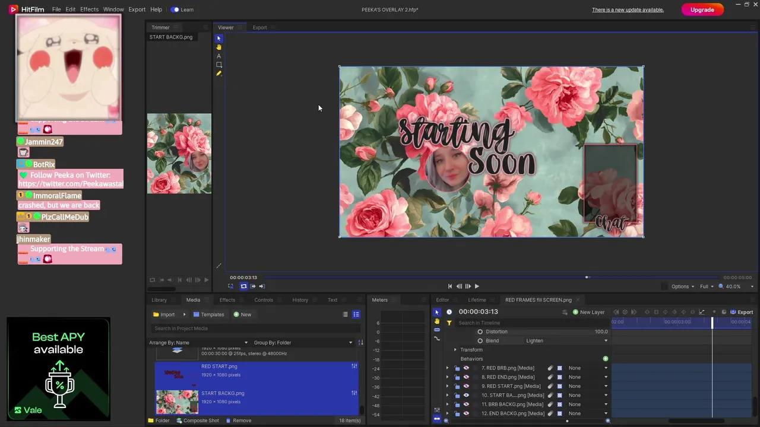Open the Group By: Folder dropdown
This screenshot has width=760, height=427.
point(303,343)
